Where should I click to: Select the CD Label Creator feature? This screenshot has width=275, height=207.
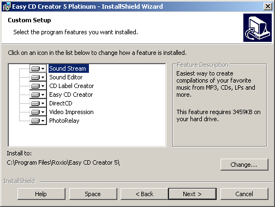(71, 86)
